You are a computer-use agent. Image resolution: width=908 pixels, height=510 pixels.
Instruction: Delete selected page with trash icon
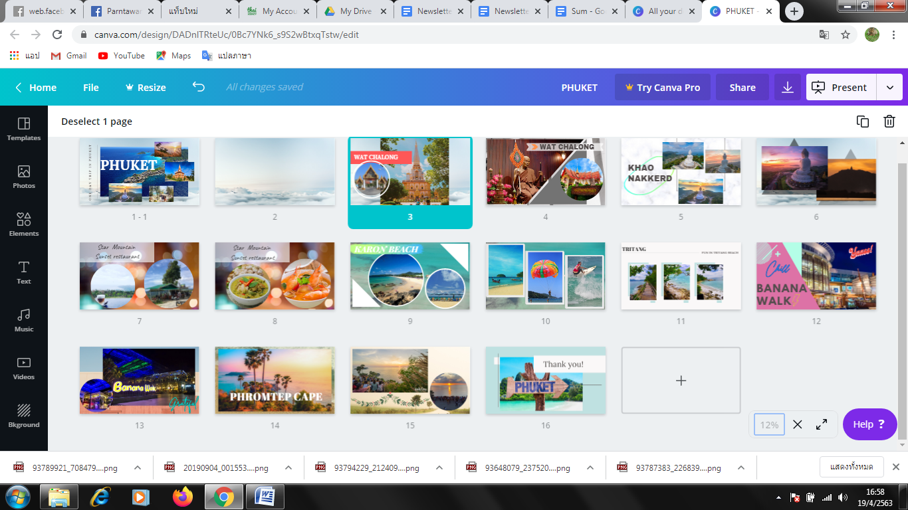(889, 121)
